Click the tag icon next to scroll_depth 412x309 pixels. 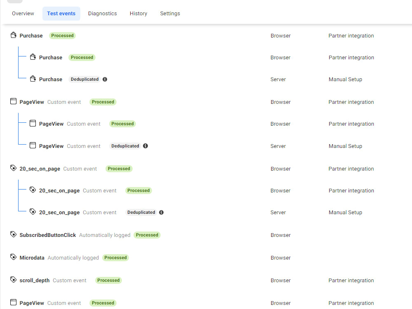[13, 280]
